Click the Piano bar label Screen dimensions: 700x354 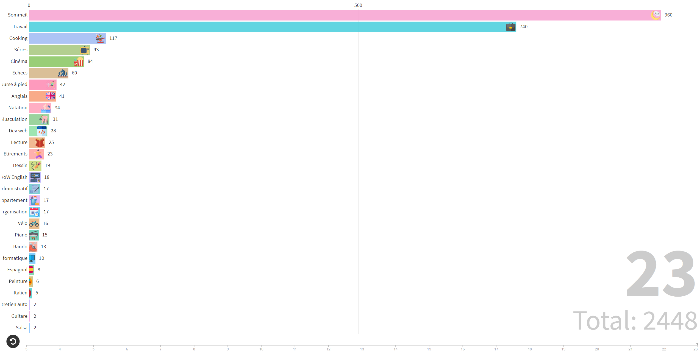click(21, 235)
